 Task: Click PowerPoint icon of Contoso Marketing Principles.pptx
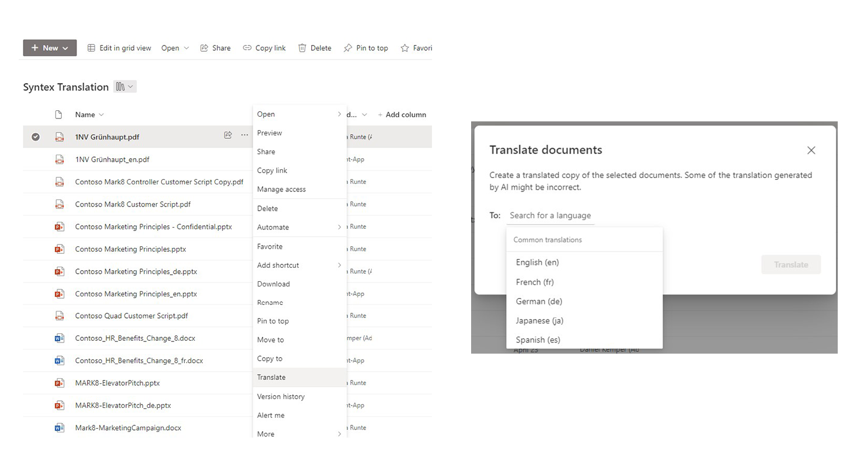59,249
